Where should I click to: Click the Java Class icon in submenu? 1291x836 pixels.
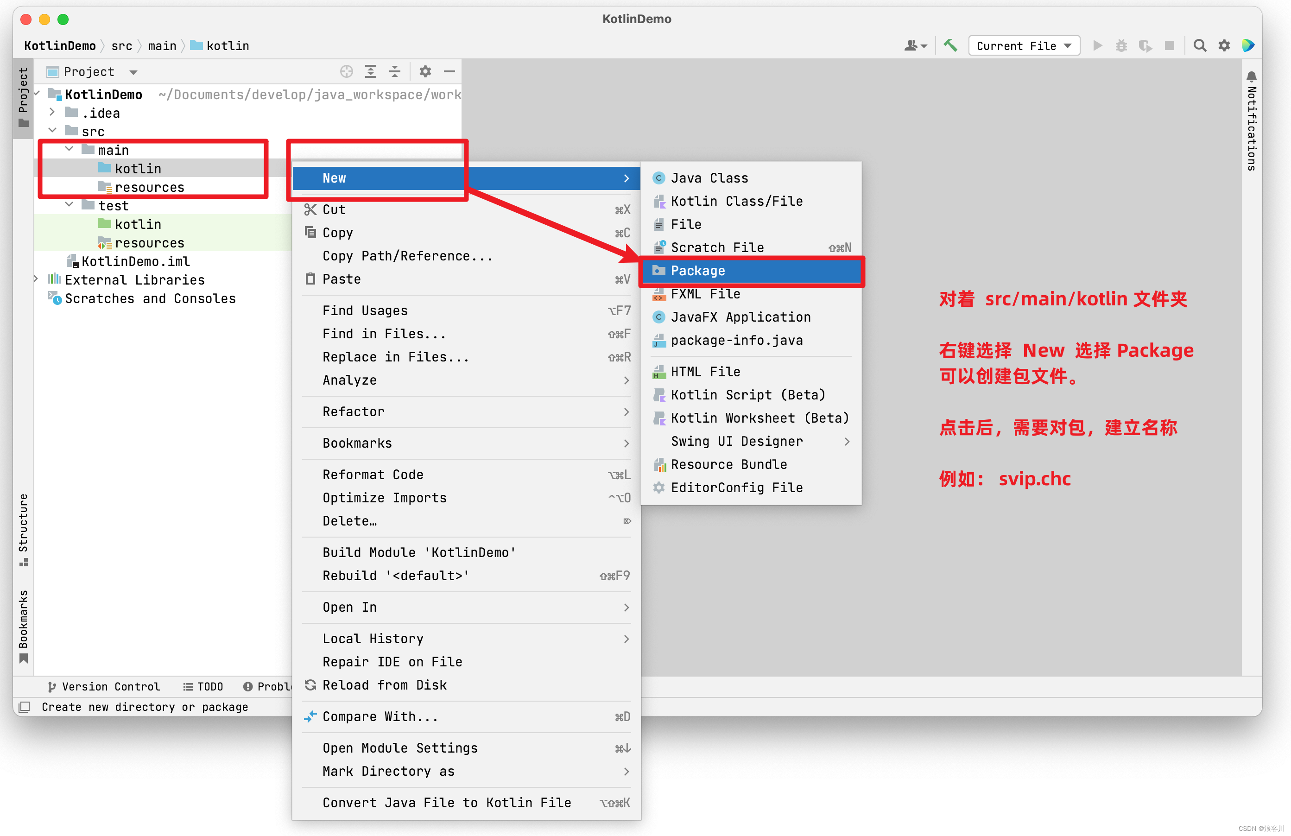[x=659, y=178]
